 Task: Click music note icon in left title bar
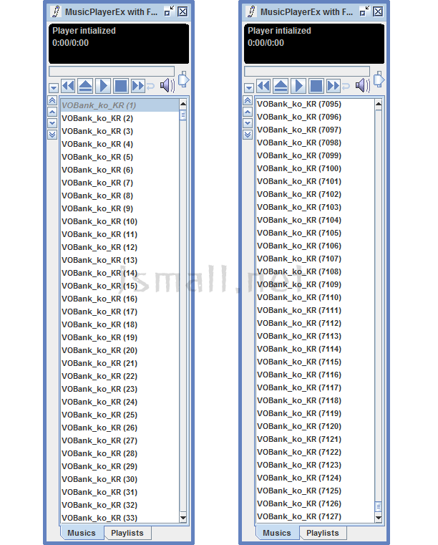click(56, 11)
